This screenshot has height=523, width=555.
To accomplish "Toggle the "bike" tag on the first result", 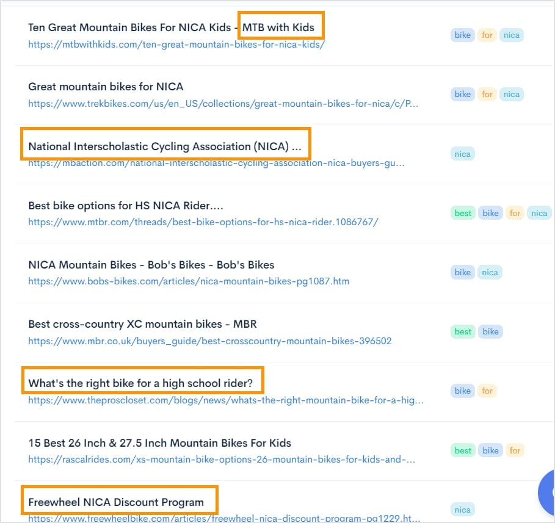I will pyautogui.click(x=462, y=35).
